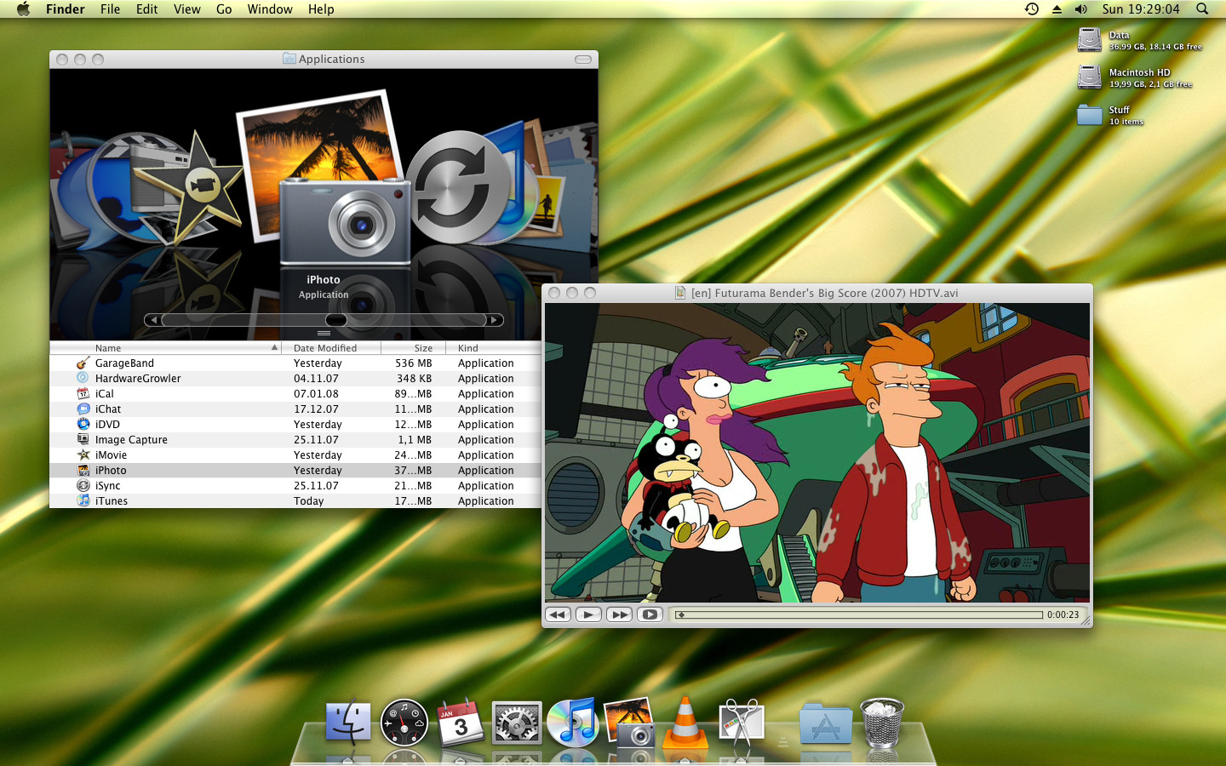Open the scissors app in the Dock
Screen dimensions: 1226x766
point(742,723)
